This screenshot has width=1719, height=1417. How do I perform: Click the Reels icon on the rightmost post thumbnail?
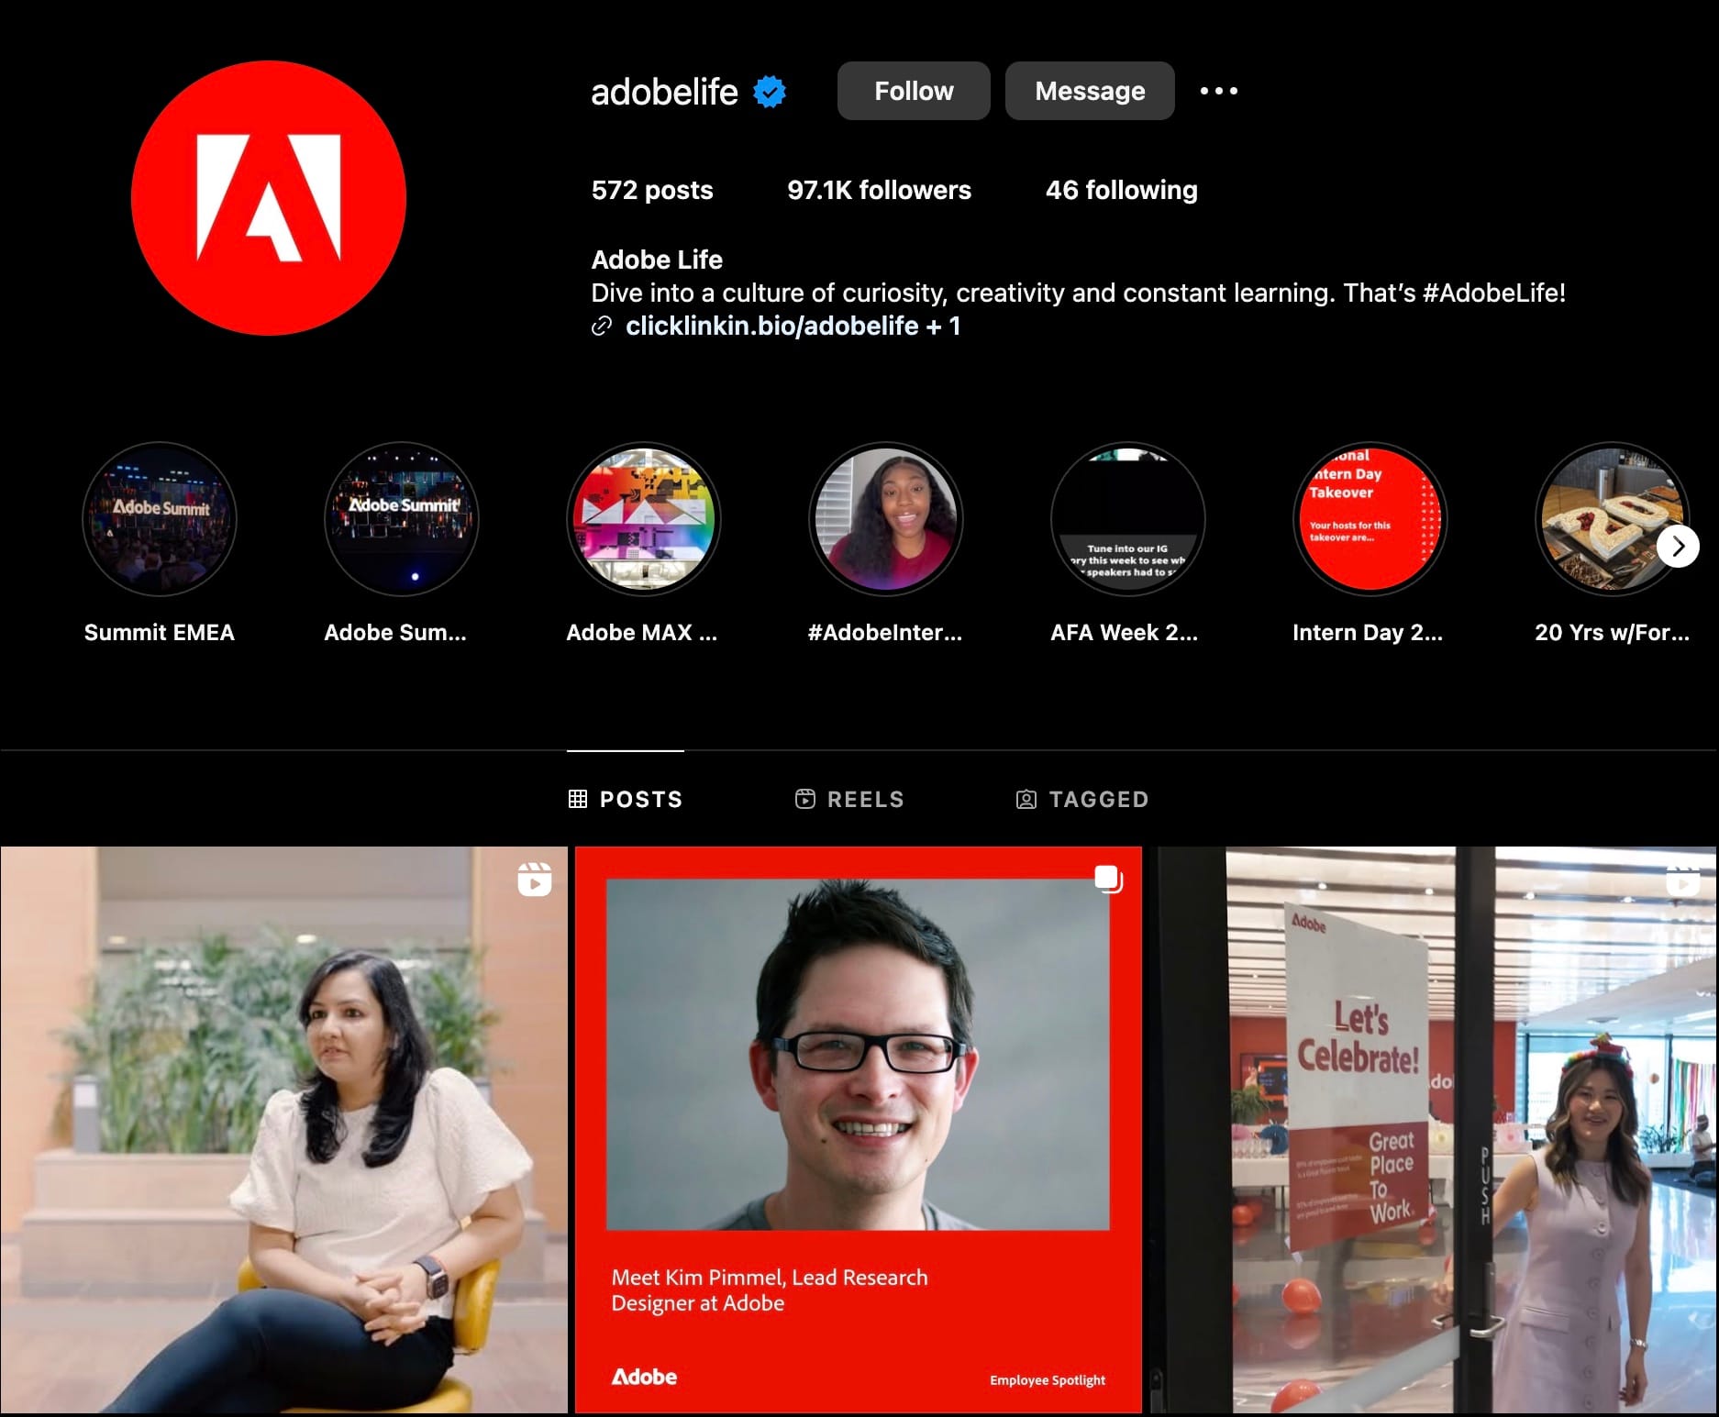(1684, 880)
